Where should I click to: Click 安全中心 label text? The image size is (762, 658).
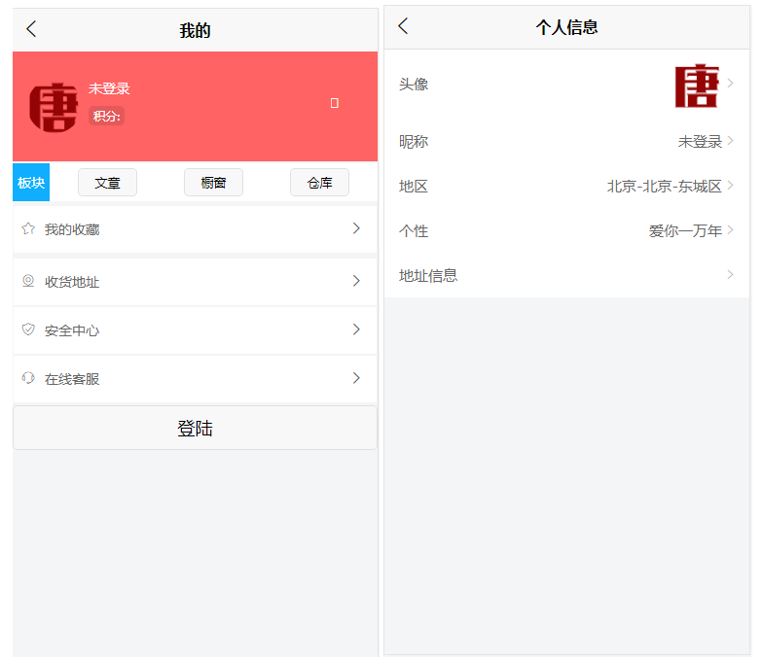(72, 330)
